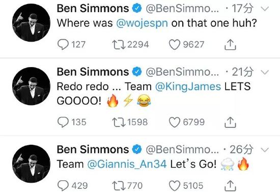Share the 'Redo redo' tweet
The height and width of the screenshot is (192, 280).
[x=230, y=122]
